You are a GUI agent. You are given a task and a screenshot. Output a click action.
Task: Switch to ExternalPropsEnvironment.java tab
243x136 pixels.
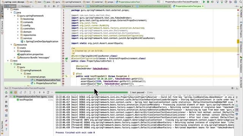153,6
